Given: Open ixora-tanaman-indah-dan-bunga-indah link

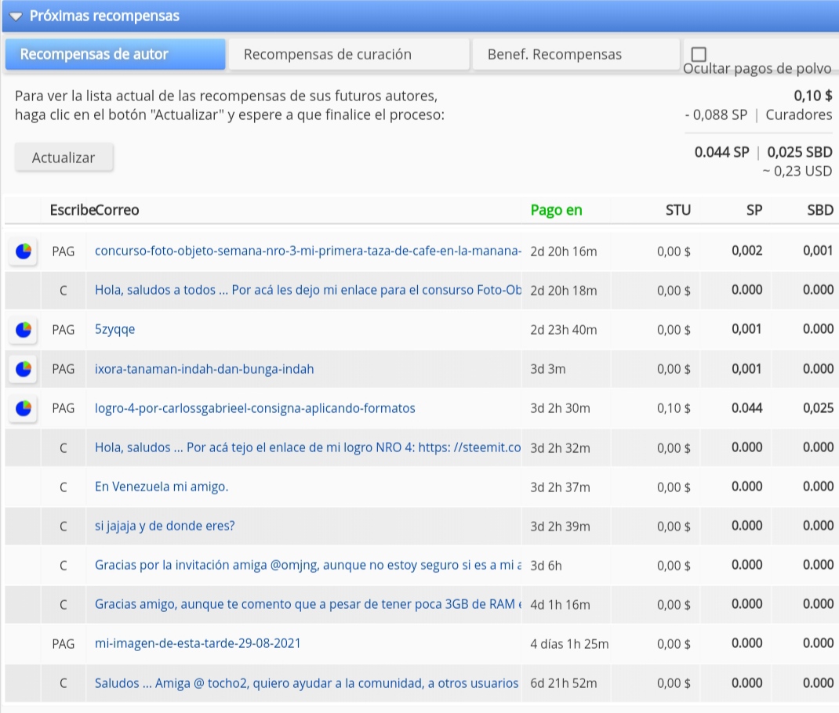Looking at the screenshot, I should [204, 369].
